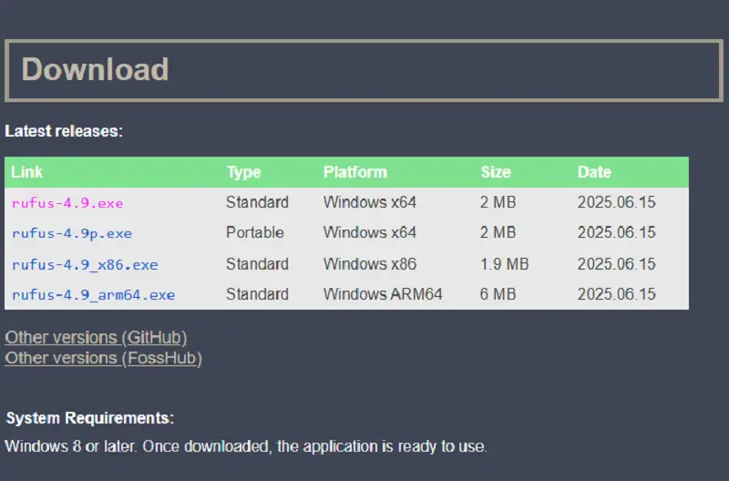Download the rufus-4.9.exe standard installer
This screenshot has width=729, height=481.
click(x=67, y=202)
